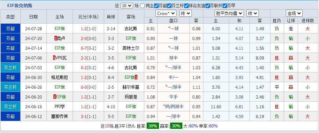Open the recent 10 matches count dropdown
Image resolution: width=319 pixels, height=133 pixels.
(x=126, y=6)
